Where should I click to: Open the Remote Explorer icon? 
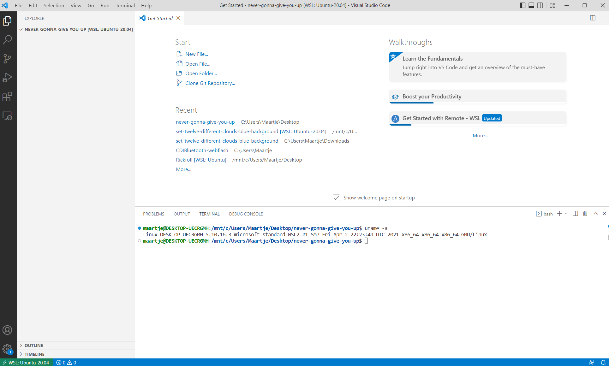coord(7,115)
